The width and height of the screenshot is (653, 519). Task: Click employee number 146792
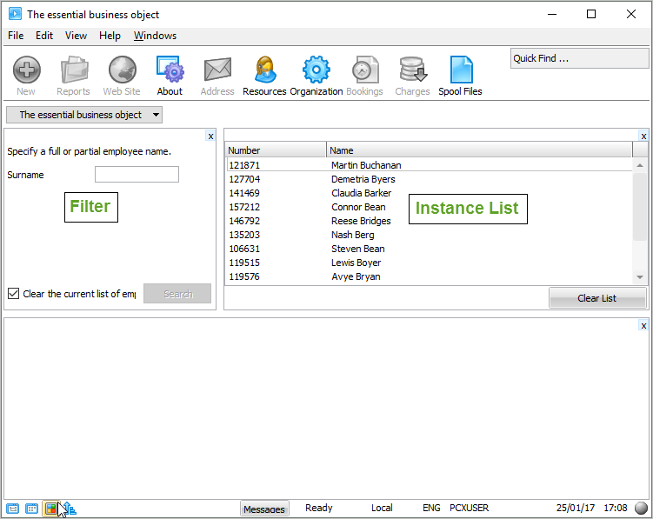(244, 221)
